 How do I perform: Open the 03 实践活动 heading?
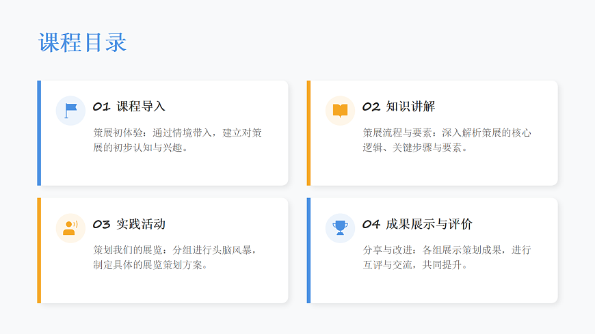(x=129, y=224)
